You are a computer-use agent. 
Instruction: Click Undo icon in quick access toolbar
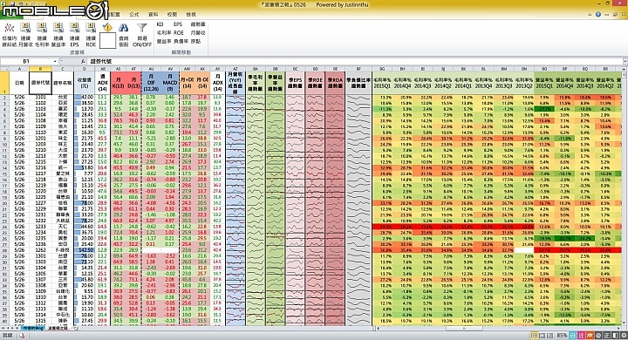[21, 4]
